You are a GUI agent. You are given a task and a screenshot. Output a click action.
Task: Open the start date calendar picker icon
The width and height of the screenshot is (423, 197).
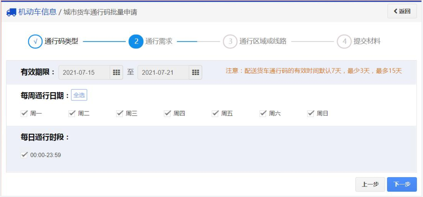pos(116,73)
